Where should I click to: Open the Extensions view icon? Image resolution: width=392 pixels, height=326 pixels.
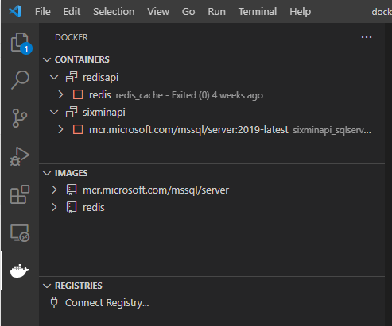[x=20, y=194]
